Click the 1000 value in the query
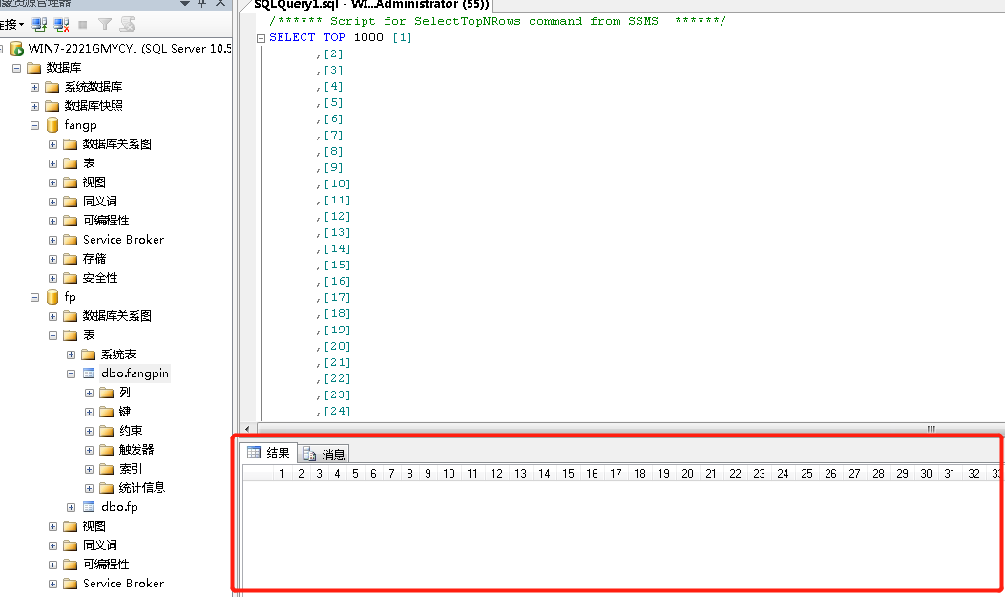 tap(368, 37)
